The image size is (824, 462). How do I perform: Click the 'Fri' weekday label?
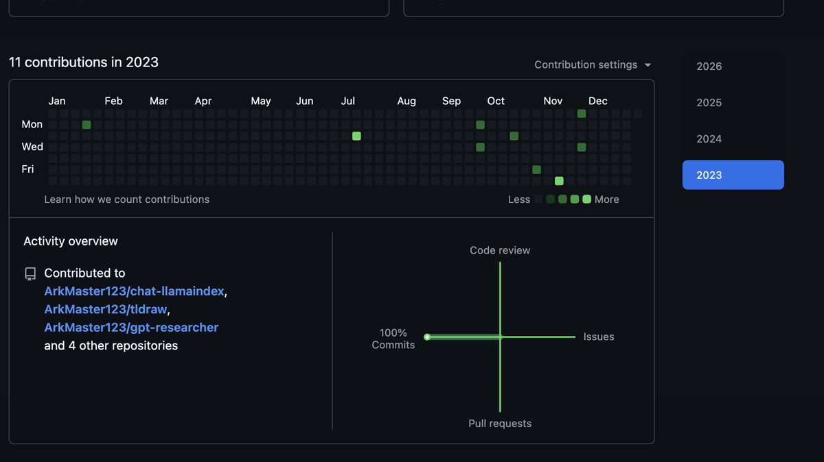pos(27,169)
